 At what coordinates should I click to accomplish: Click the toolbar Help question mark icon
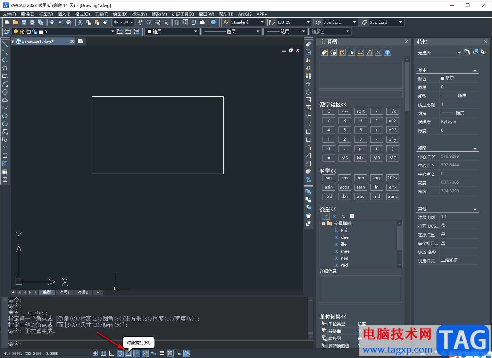click(214, 22)
